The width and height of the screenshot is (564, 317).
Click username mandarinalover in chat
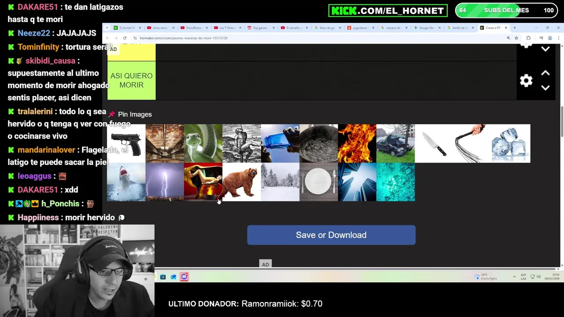46,150
